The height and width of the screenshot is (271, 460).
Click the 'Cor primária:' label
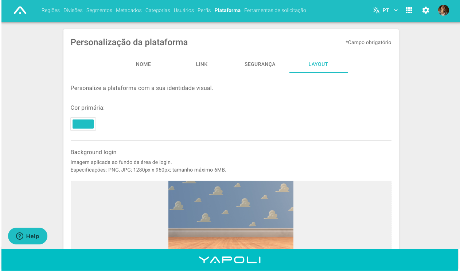(87, 108)
